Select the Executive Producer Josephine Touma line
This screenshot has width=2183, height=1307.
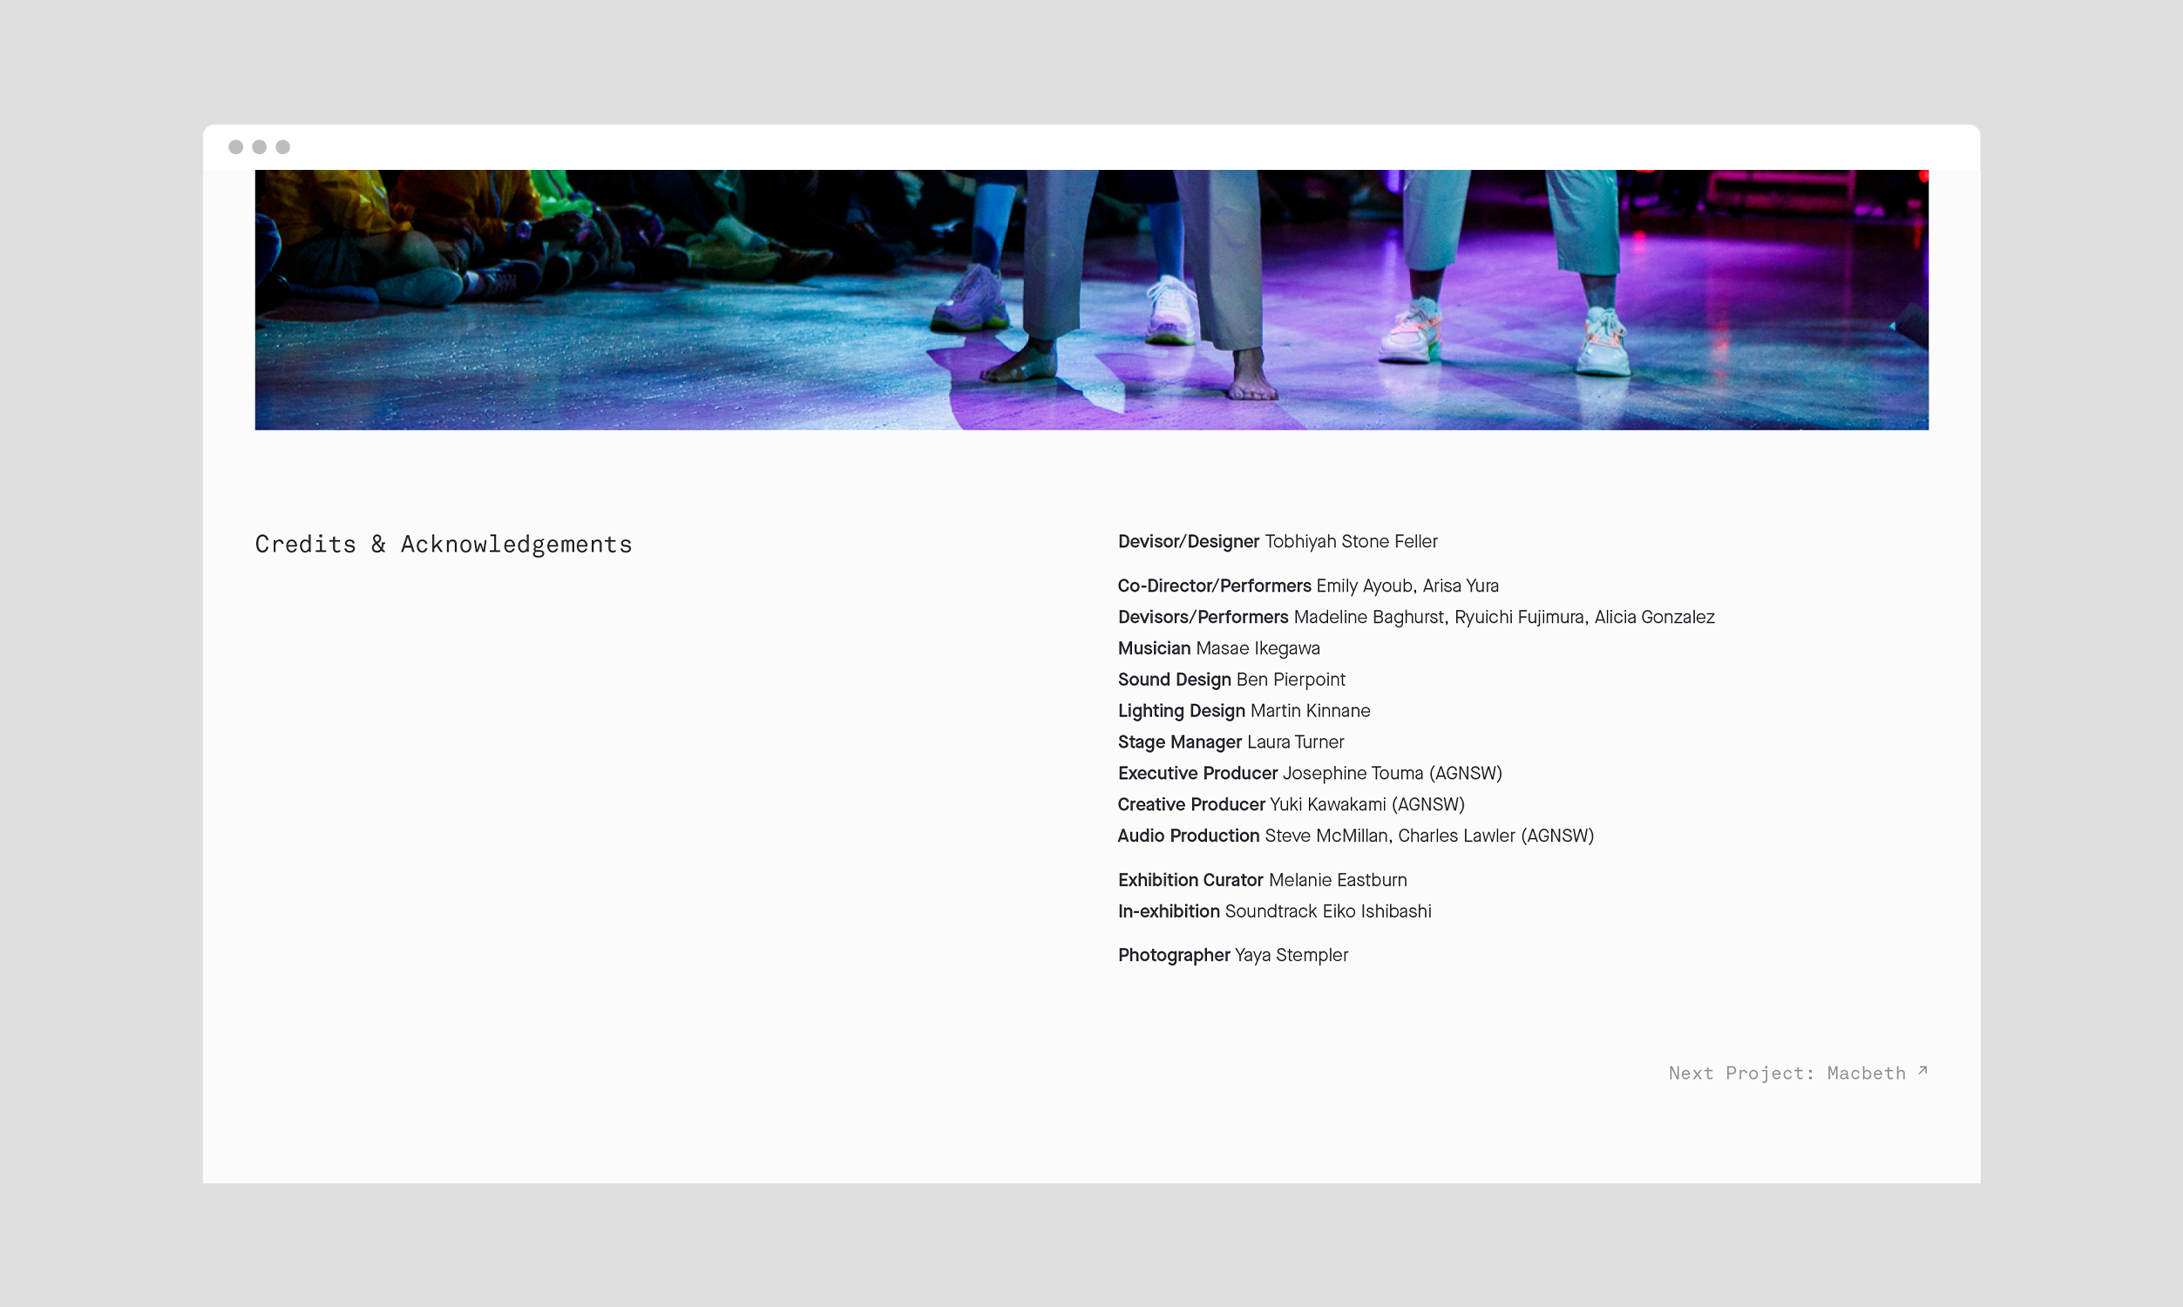(1311, 773)
